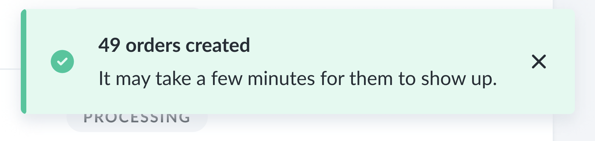Screen dimensions: 595x141
Task: Click the word 'few' in the notification body
Action: point(227,78)
